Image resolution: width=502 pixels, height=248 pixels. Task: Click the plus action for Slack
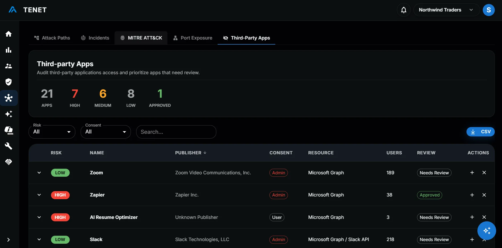(472, 239)
